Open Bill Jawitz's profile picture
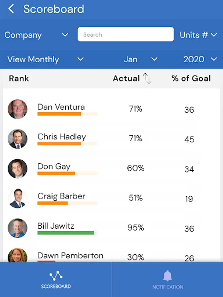The height and width of the screenshot is (297, 223). 18,228
